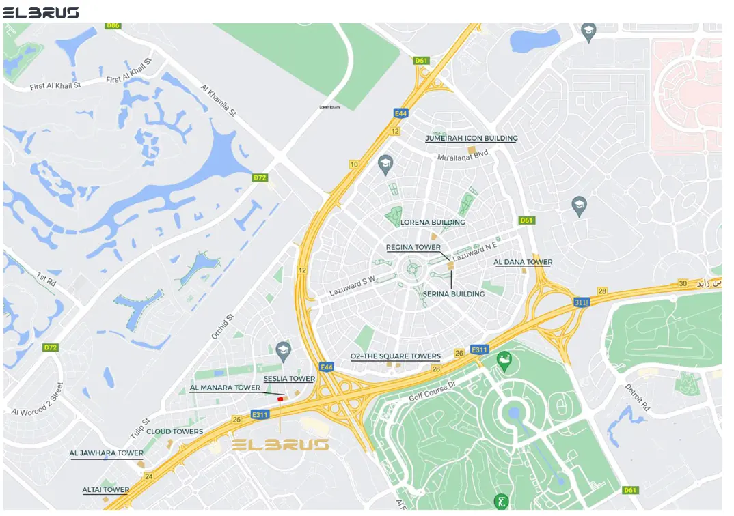The width and height of the screenshot is (734, 516).
Task: Select the school marker above Seslia Tower
Action: 283,352
